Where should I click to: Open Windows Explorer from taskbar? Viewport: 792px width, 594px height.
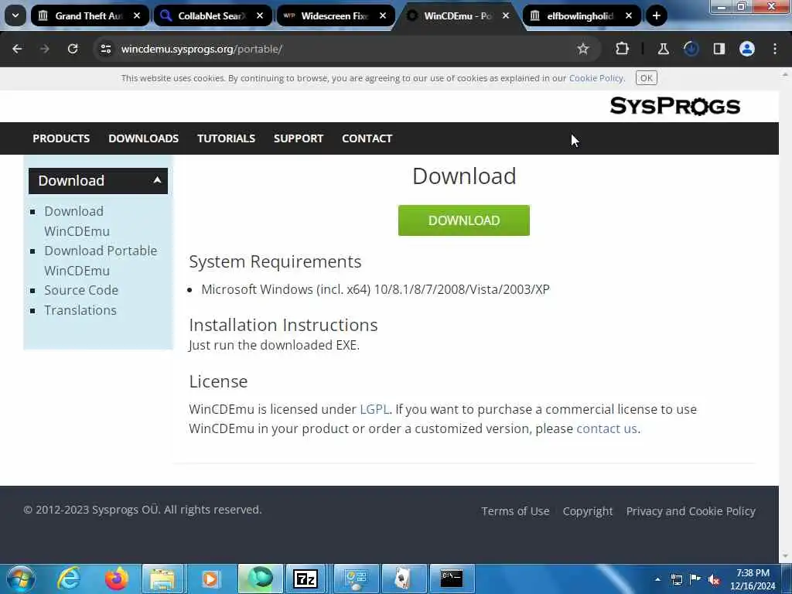[162, 579]
